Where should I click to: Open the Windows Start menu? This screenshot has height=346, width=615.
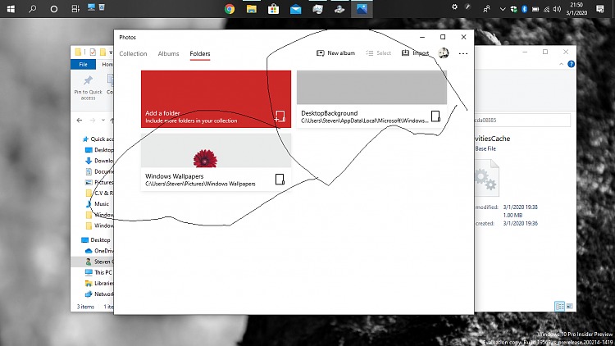(x=11, y=9)
